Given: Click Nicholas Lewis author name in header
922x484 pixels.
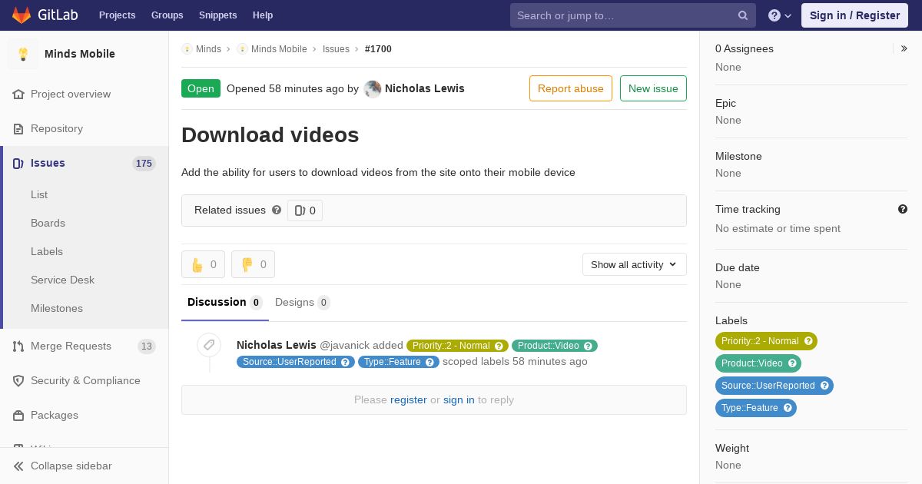Looking at the screenshot, I should 425,88.
